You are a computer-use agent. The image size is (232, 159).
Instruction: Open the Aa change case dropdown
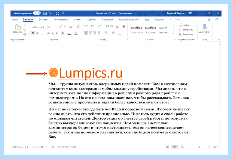[71, 27]
